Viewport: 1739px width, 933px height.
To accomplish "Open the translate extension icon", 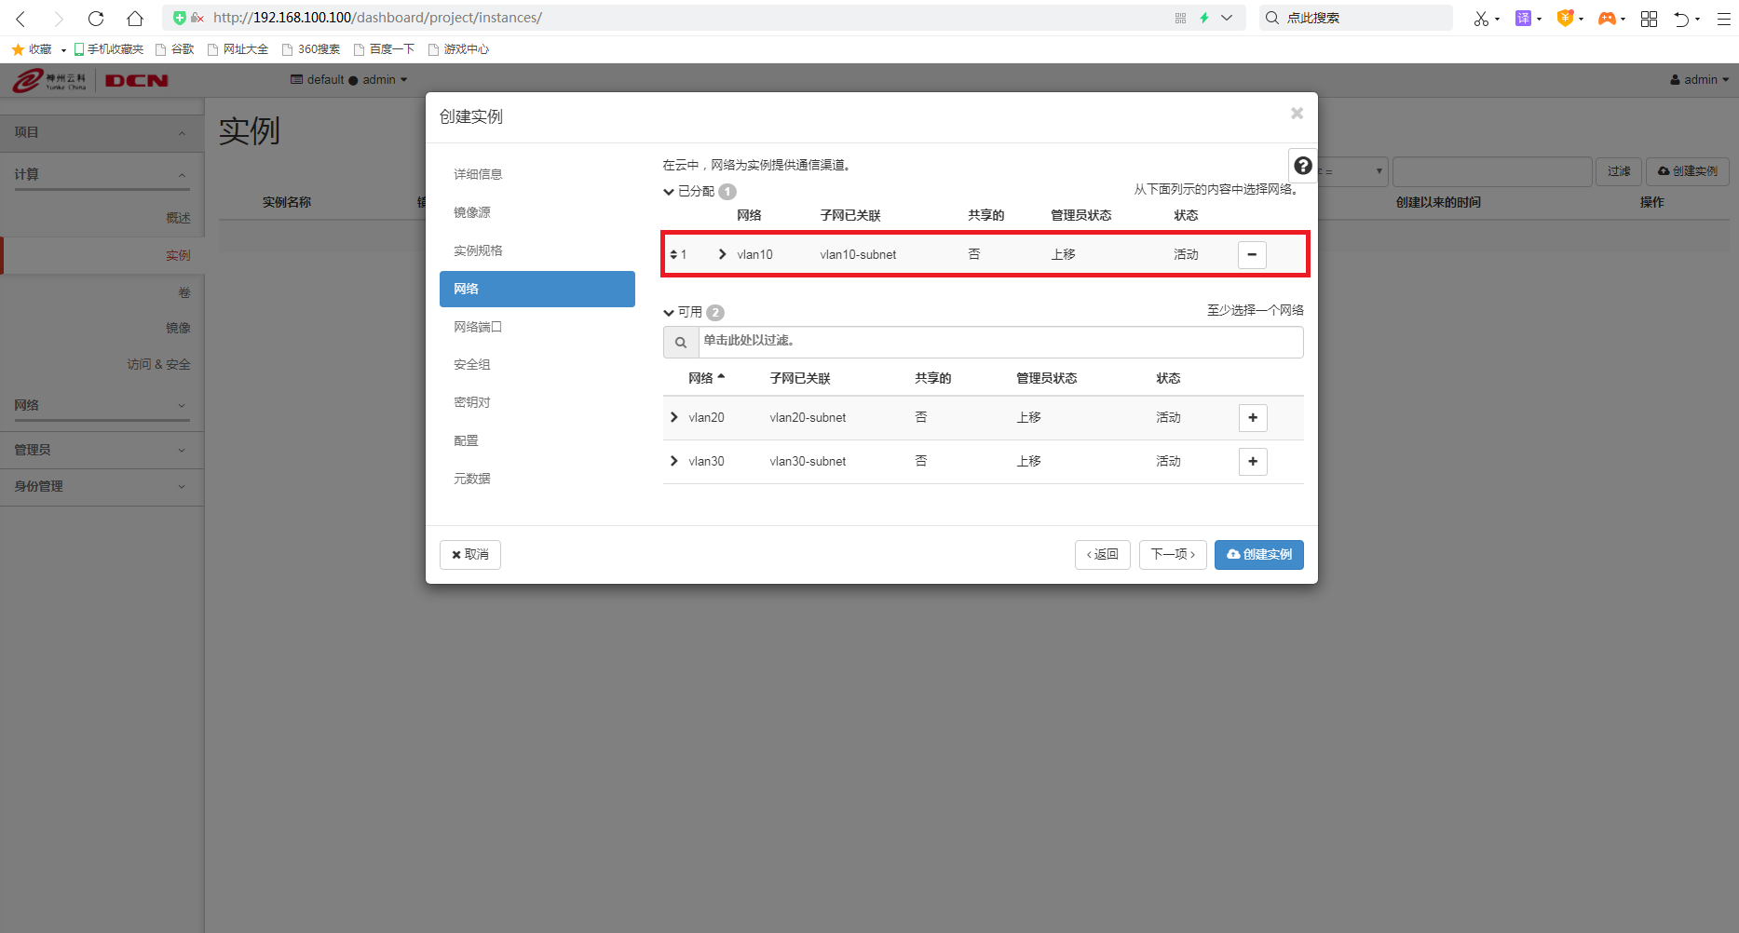I will (x=1523, y=18).
